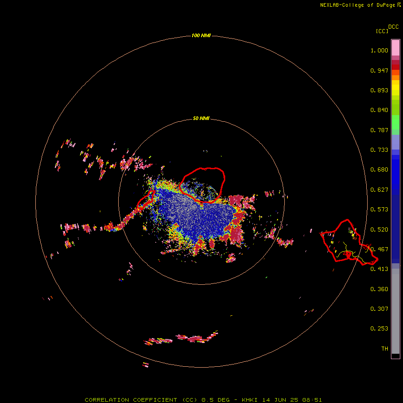This screenshot has height=403, width=403.
Task: Select the 0.840 legend value
Action: click(379, 110)
